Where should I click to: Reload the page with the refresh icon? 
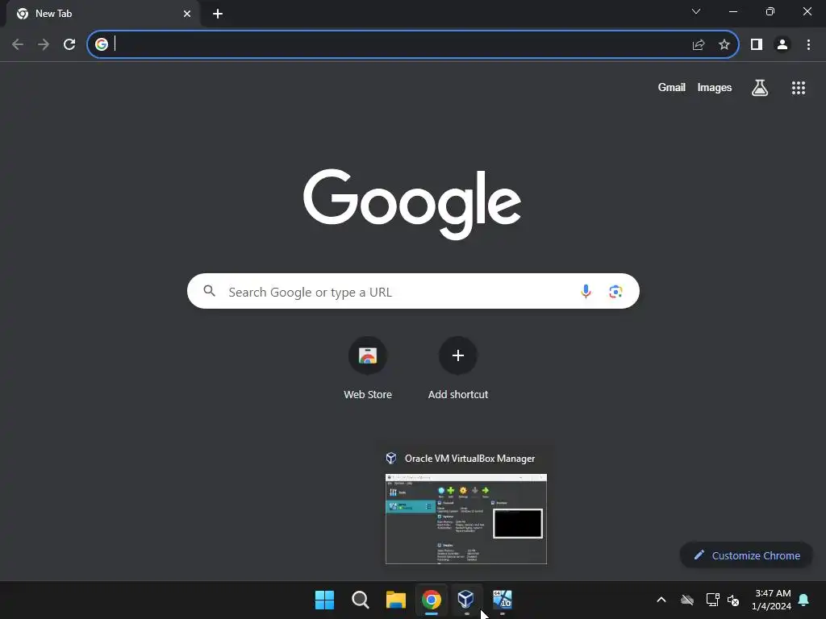click(x=69, y=44)
